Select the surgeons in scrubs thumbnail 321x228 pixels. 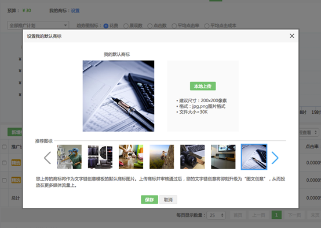pyautogui.click(x=70, y=157)
